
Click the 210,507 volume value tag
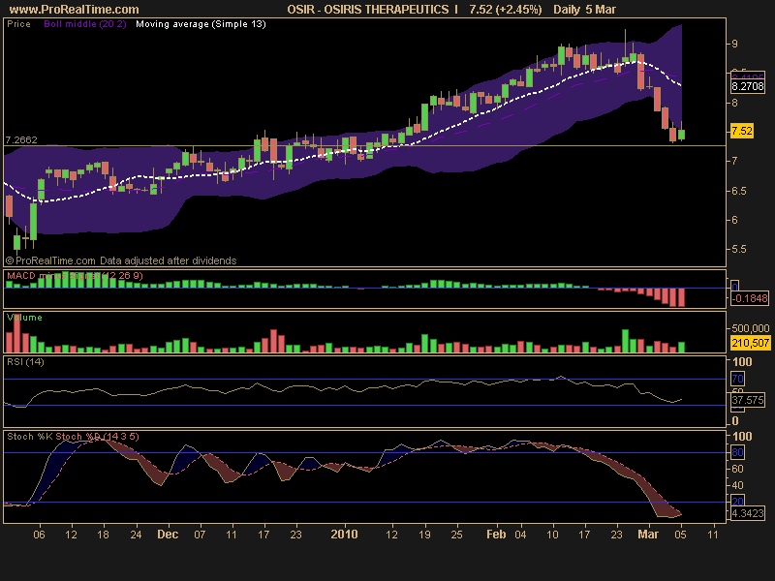[750, 343]
